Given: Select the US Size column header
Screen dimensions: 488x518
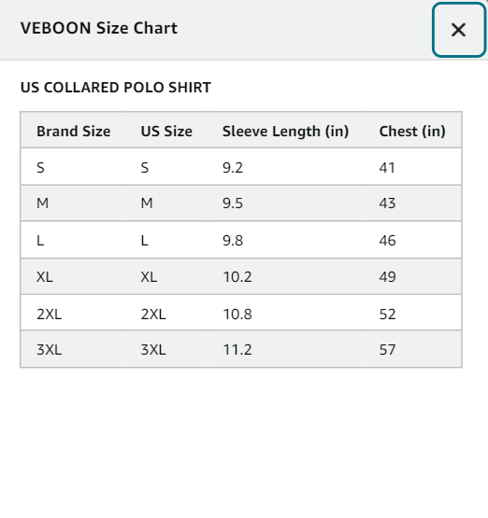Looking at the screenshot, I should point(166,132).
